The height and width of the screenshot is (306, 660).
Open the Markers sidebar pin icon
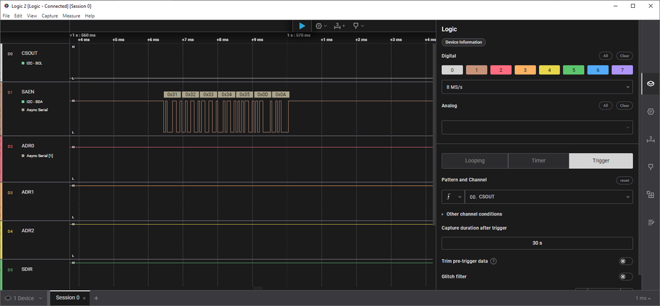650,167
